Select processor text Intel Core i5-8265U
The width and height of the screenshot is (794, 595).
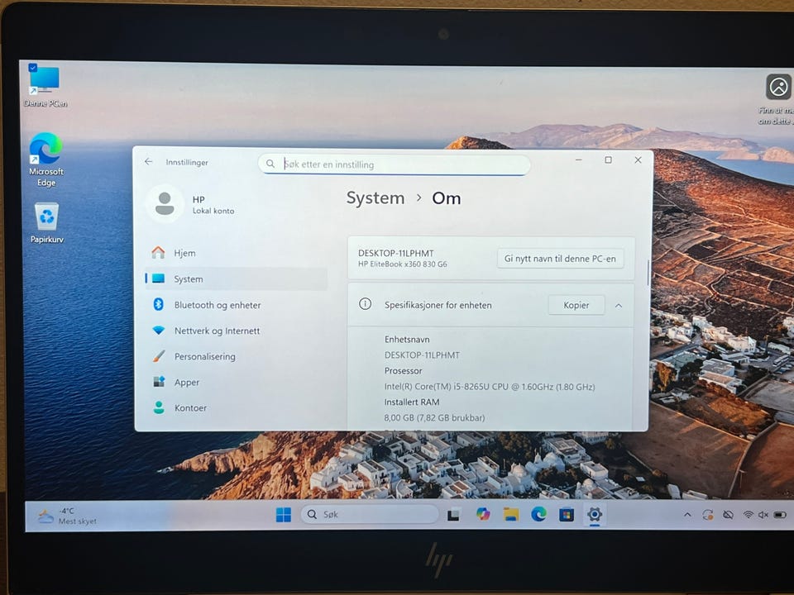(x=489, y=387)
